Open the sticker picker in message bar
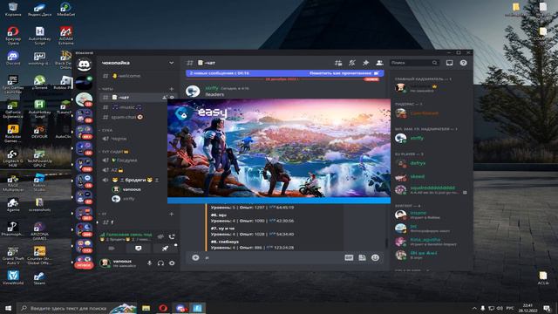The height and width of the screenshot is (314, 558). pyautogui.click(x=362, y=257)
